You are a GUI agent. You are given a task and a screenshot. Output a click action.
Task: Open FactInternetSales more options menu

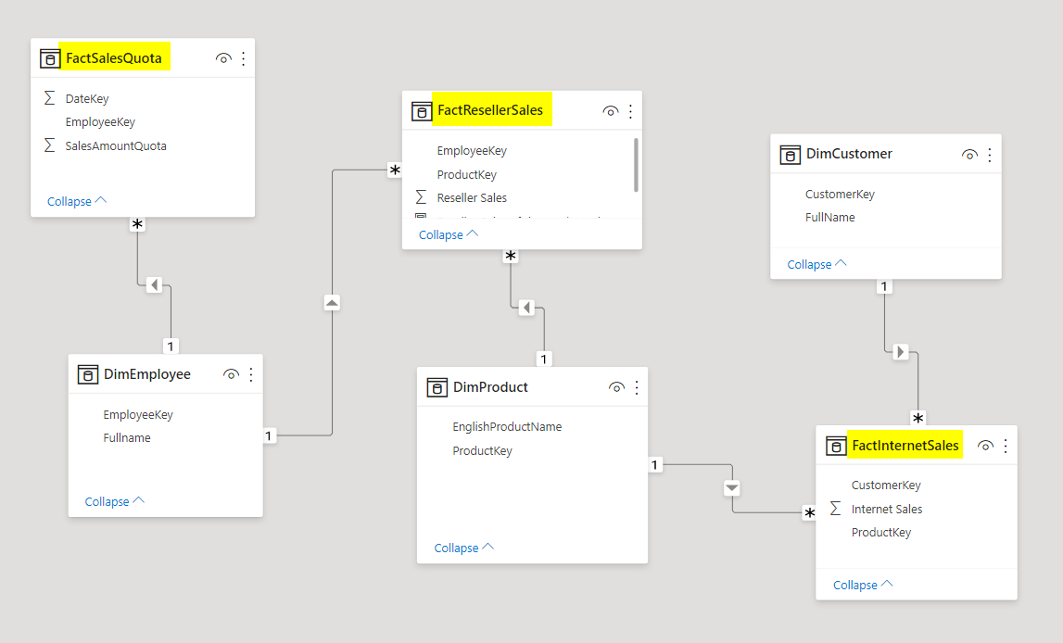point(1006,446)
